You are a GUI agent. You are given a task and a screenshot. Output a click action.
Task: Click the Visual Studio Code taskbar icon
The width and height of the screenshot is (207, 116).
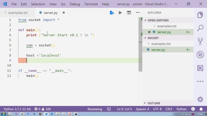(46, 114)
